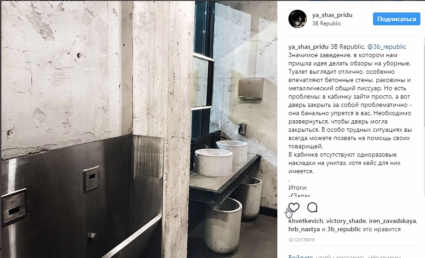Open ya_shas_pridu username in header
Screen dimensions: 425x258
[332, 15]
